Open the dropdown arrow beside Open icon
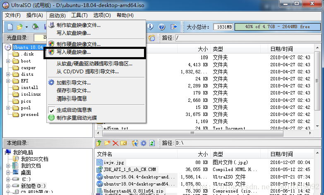324x195 pixels. [26, 27]
